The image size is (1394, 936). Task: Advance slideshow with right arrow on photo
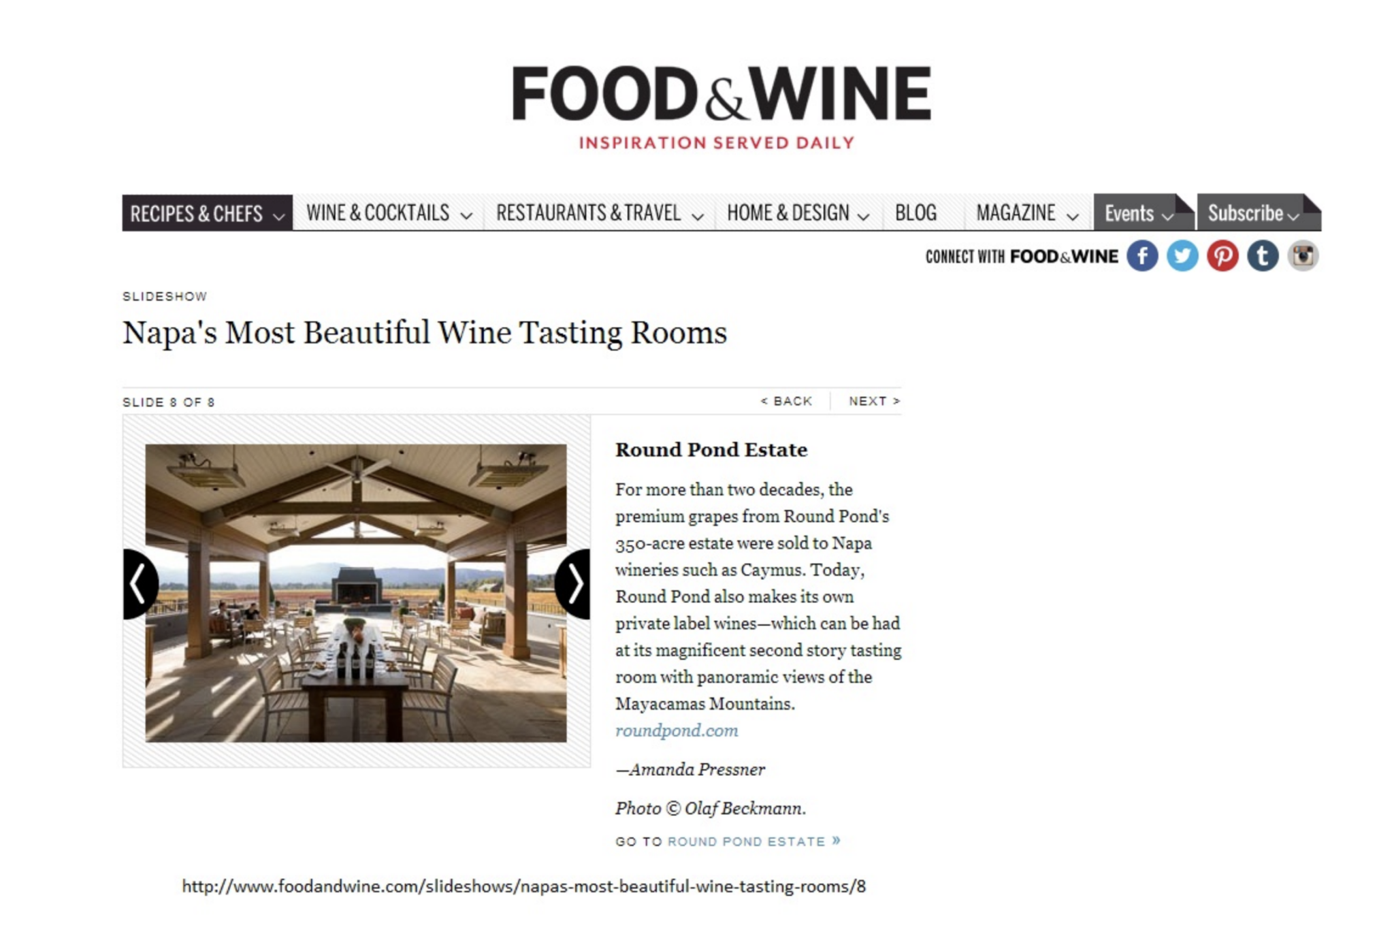(x=573, y=584)
